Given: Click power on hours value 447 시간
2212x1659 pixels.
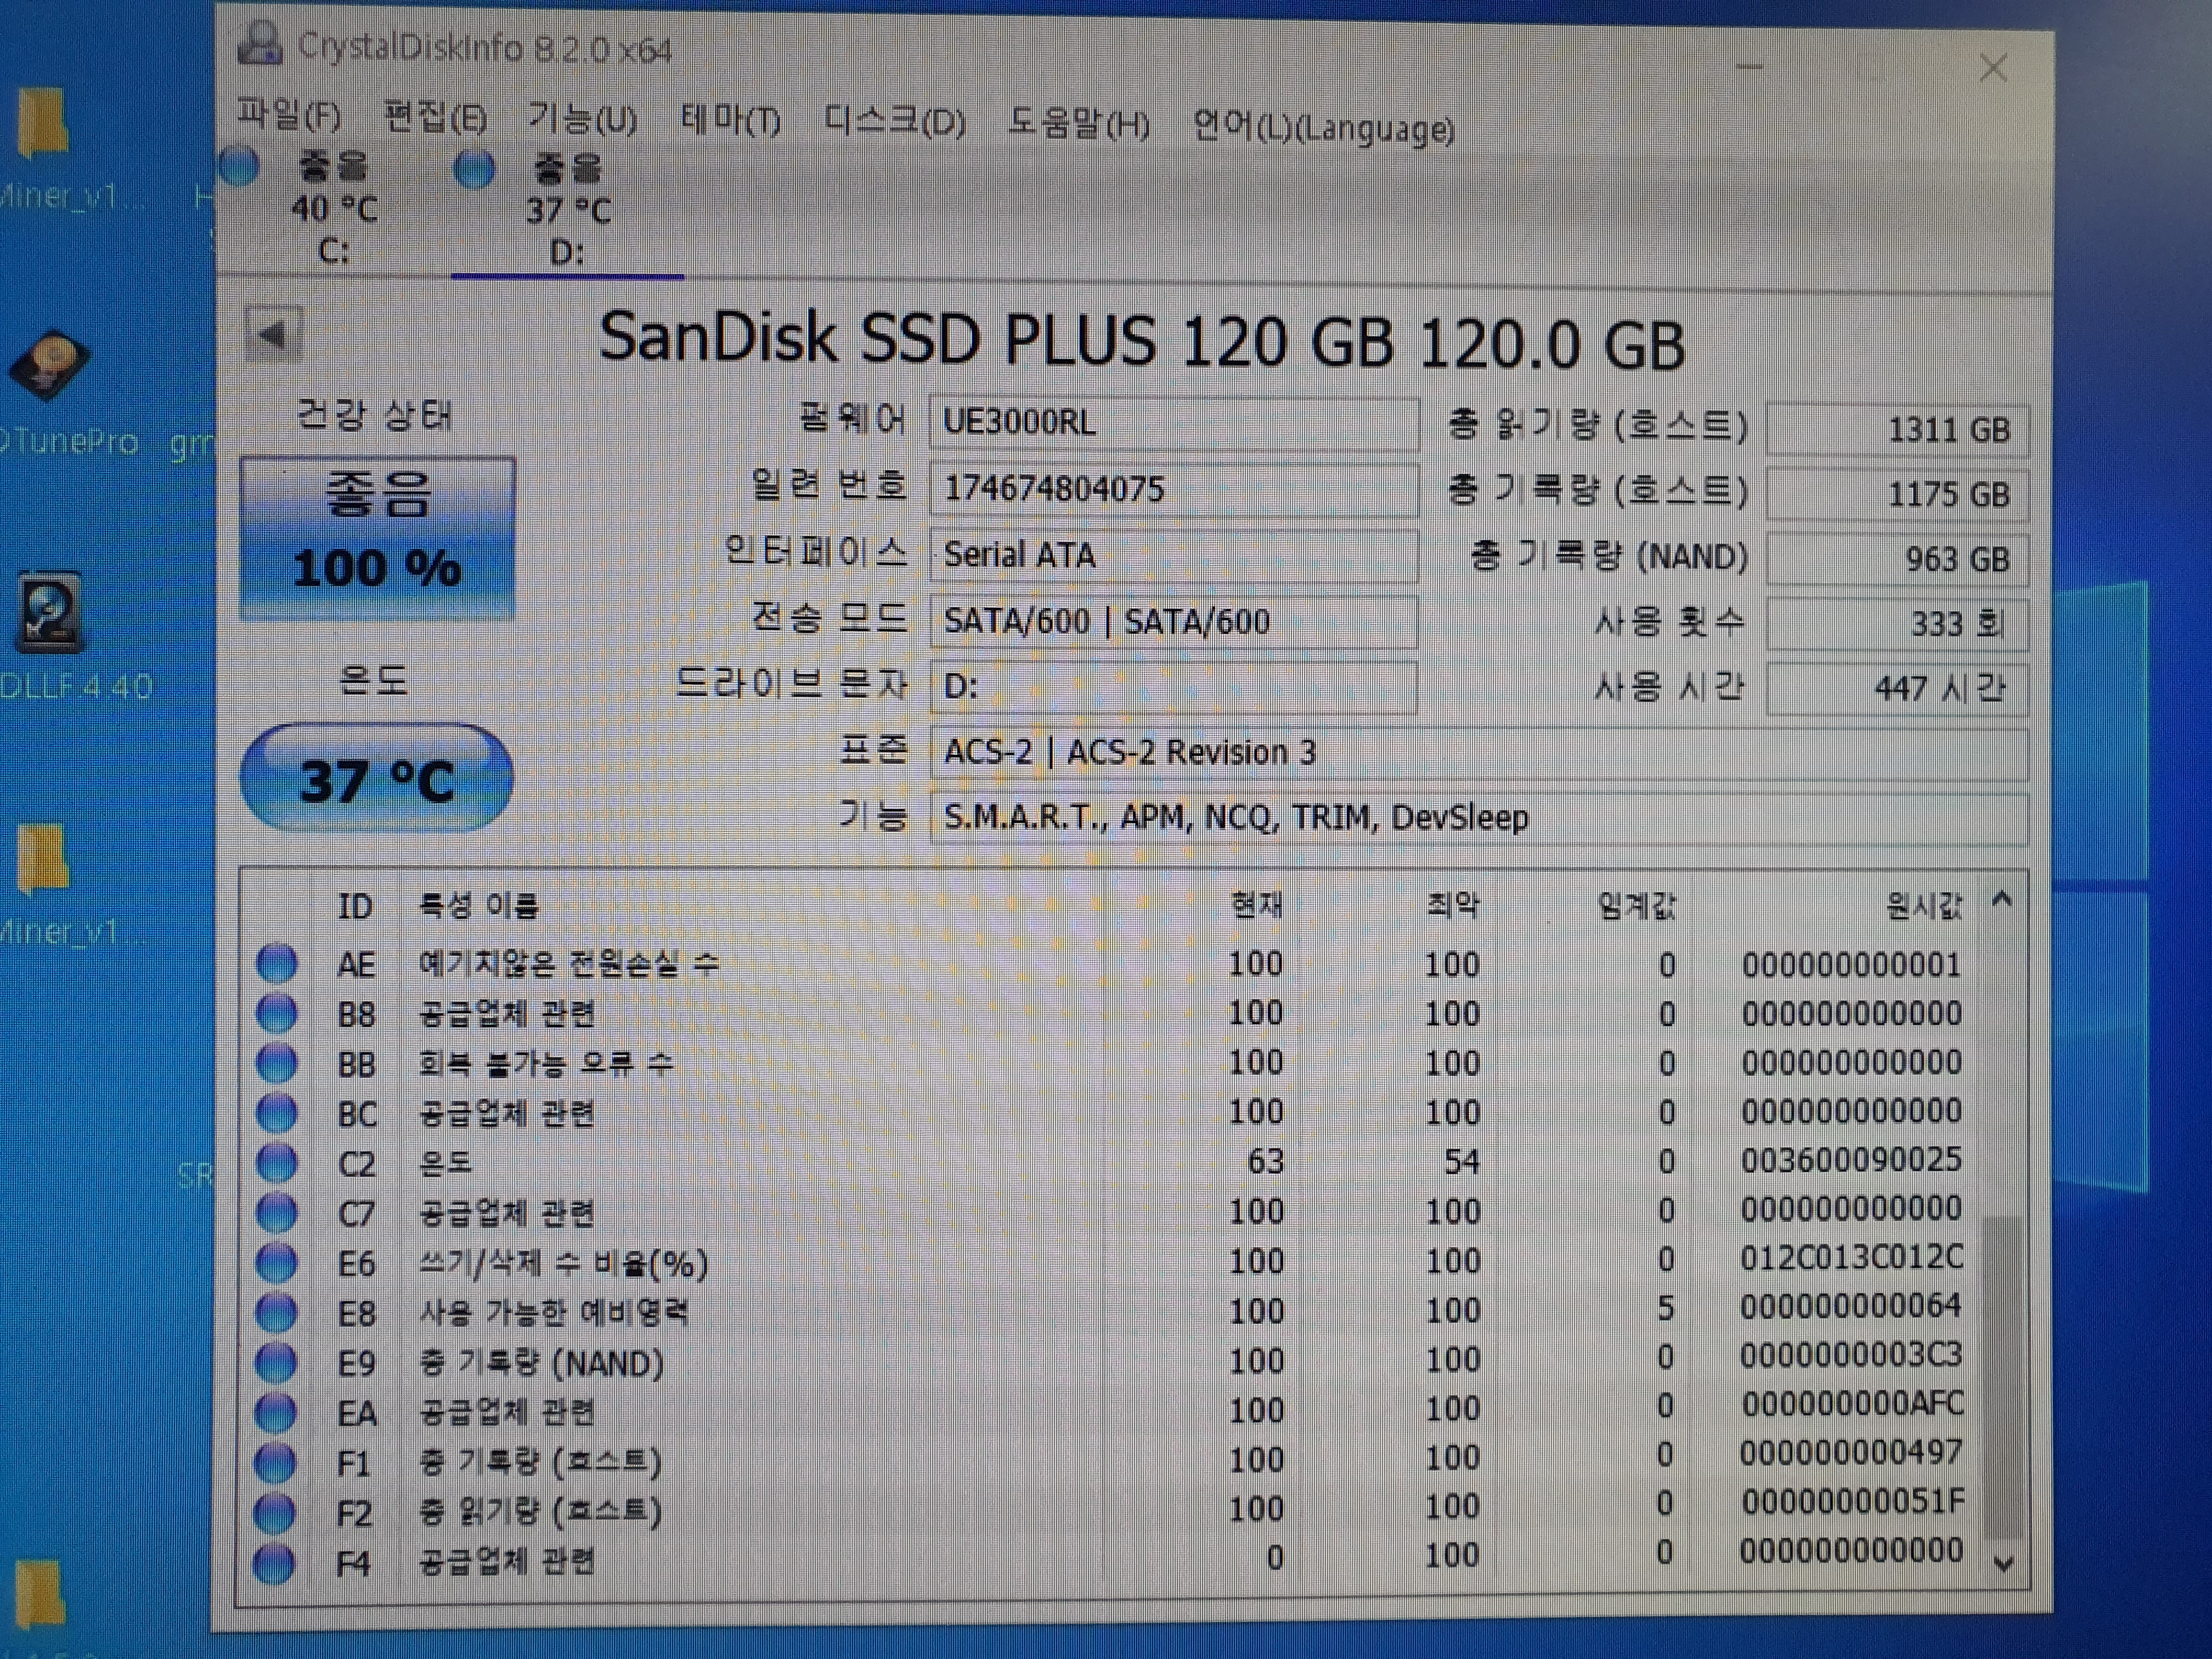Looking at the screenshot, I should tap(1897, 688).
